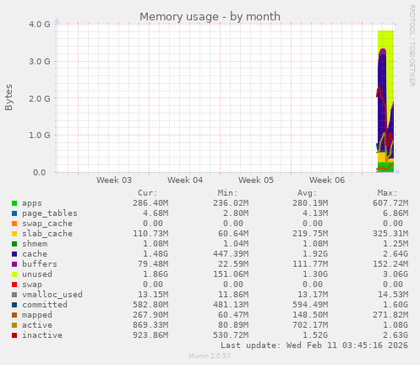The height and width of the screenshot is (365, 420).
Task: Click inactive max value 2.63G
Action: [x=395, y=335]
